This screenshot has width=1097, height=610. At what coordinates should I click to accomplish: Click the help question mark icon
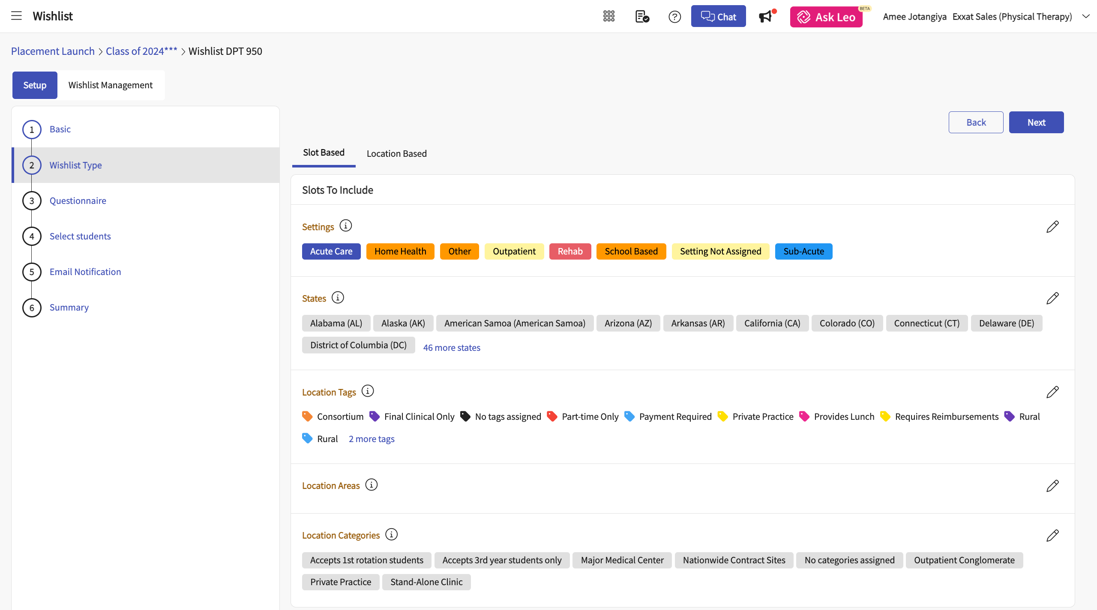[x=674, y=17]
